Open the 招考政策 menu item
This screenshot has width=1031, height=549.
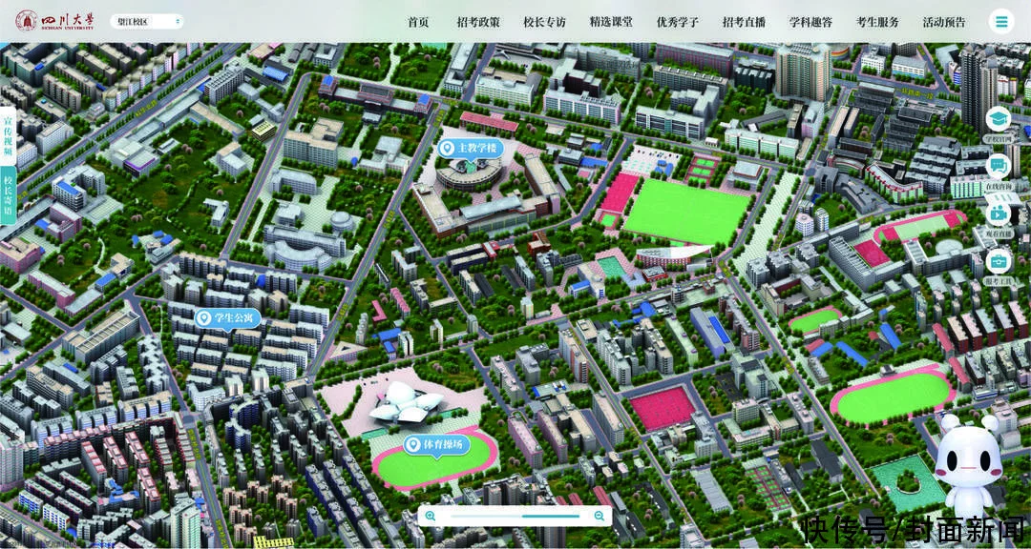[478, 22]
